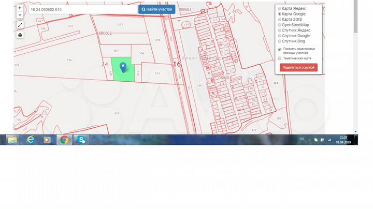
Task: Open Windows Explorer from taskbar
Action: (12, 140)
